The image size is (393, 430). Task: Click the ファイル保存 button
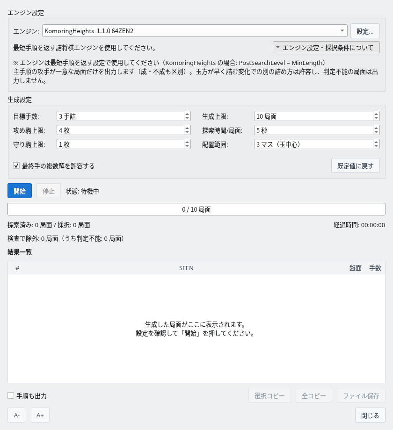(361, 395)
